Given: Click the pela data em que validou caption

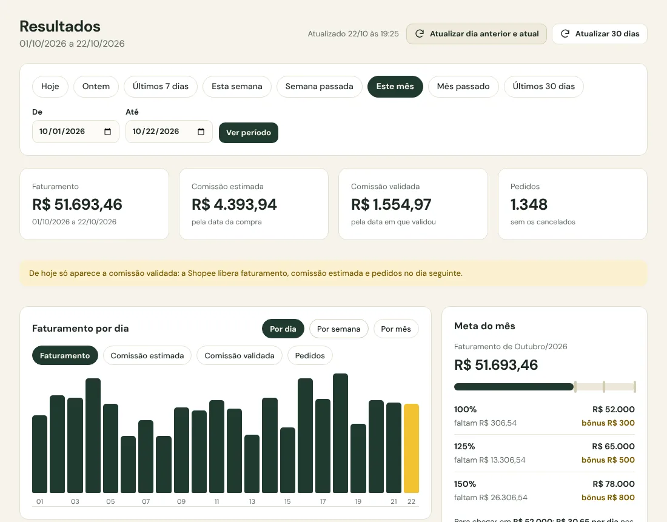Looking at the screenshot, I should tap(394, 222).
